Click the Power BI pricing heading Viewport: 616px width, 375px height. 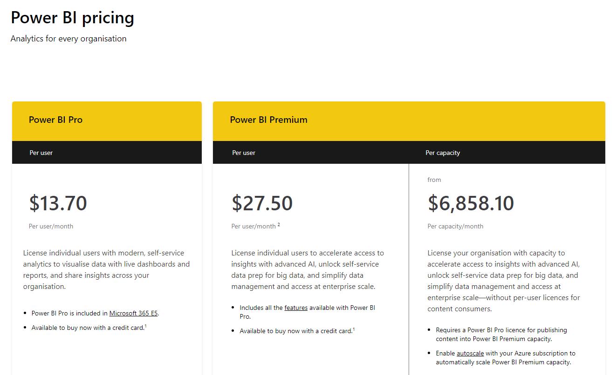(x=72, y=18)
